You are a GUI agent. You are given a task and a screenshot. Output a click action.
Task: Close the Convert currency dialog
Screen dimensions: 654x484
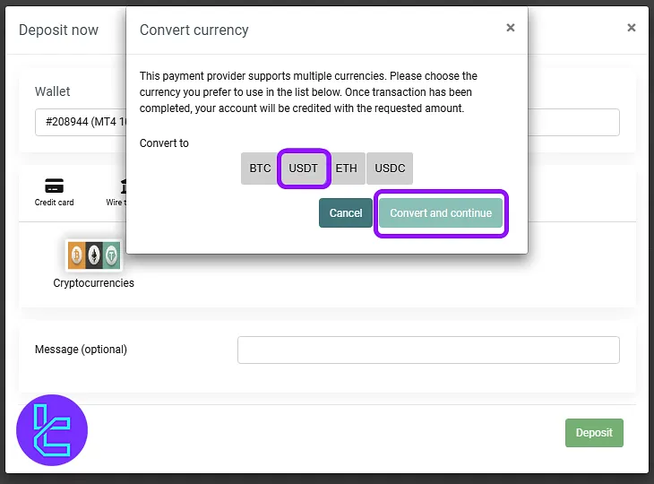tap(510, 28)
